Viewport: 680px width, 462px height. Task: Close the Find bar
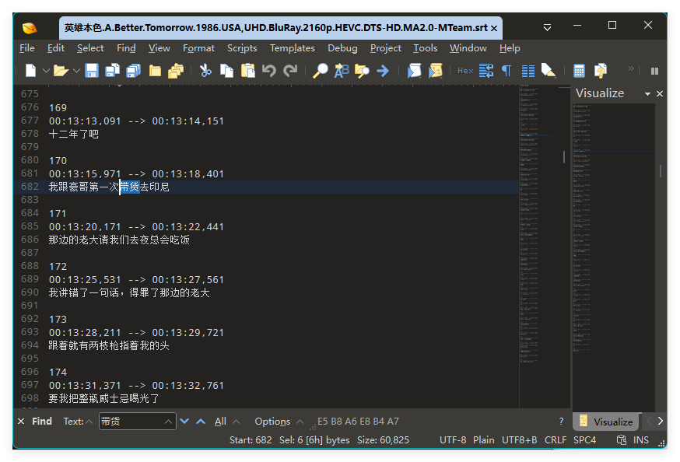(21, 422)
